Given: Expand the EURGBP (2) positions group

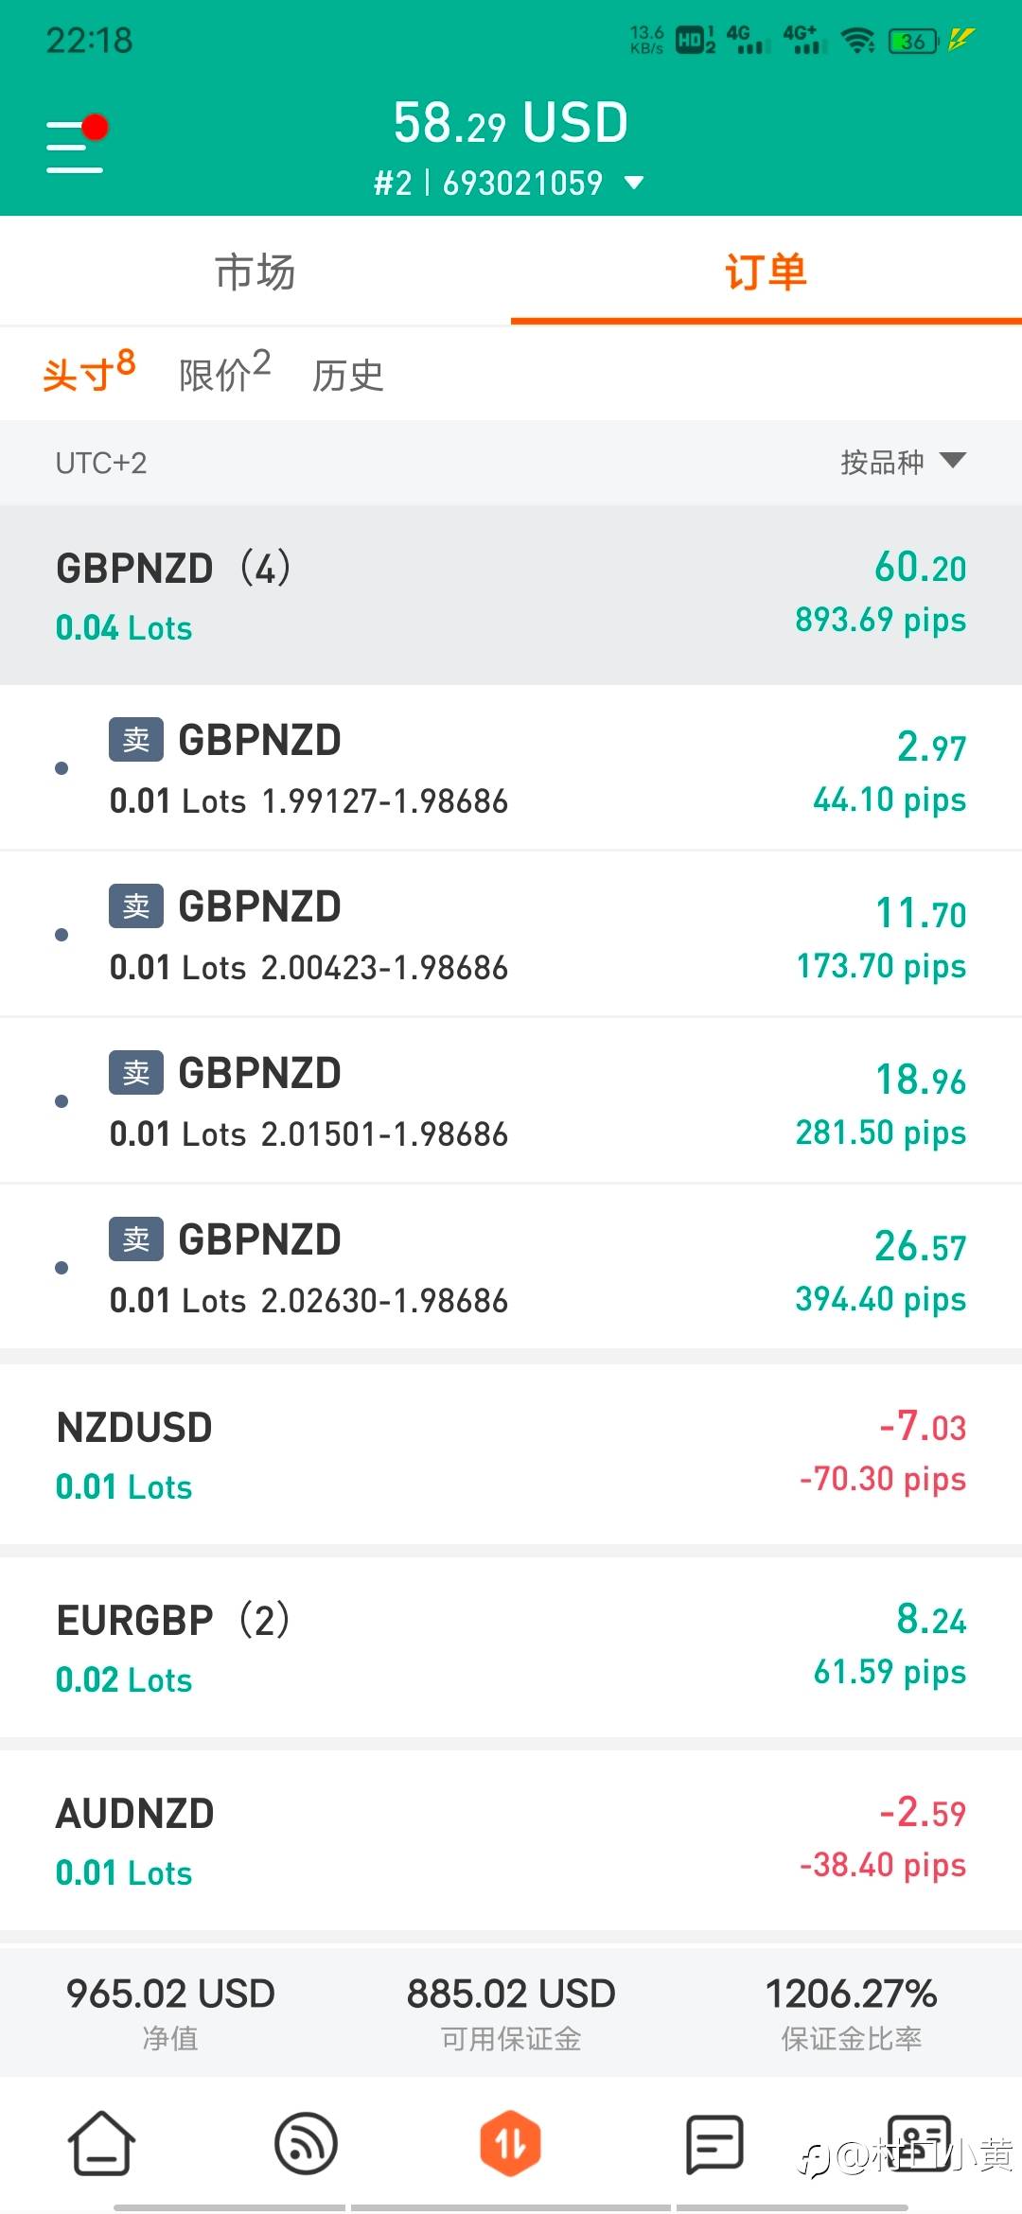Looking at the screenshot, I should 511,1647.
